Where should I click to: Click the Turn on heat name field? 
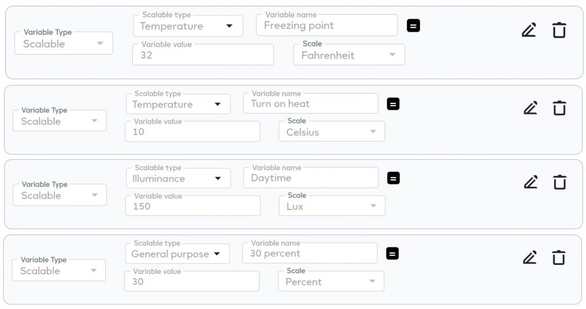pyautogui.click(x=310, y=104)
